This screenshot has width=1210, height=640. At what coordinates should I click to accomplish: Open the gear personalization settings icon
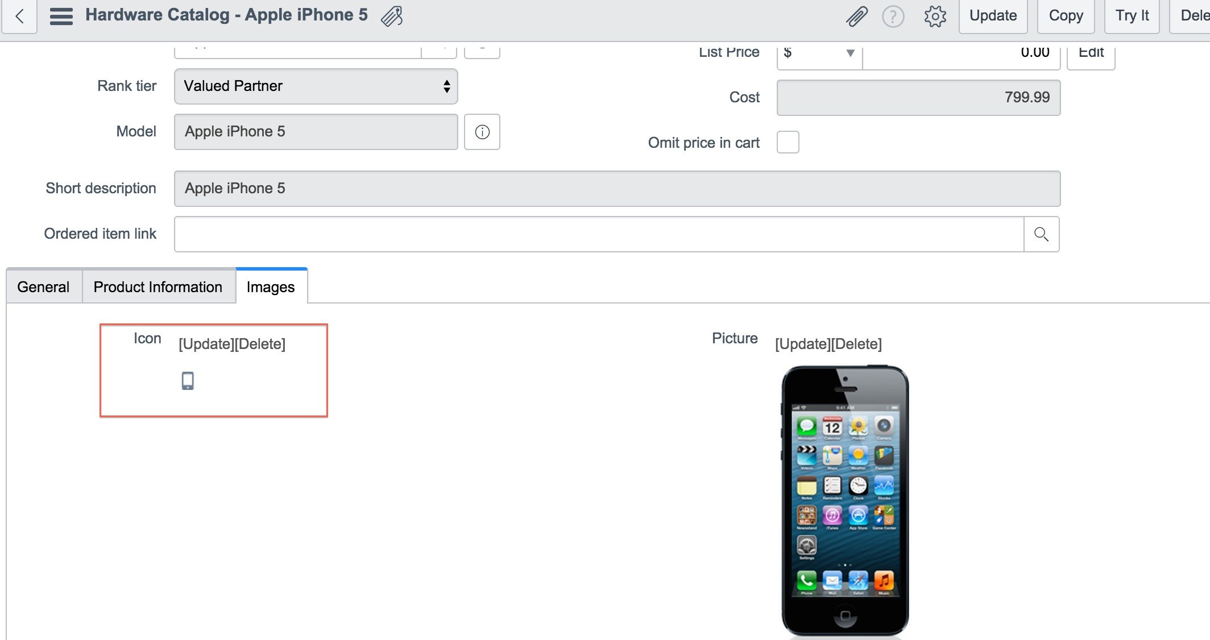[x=935, y=16]
